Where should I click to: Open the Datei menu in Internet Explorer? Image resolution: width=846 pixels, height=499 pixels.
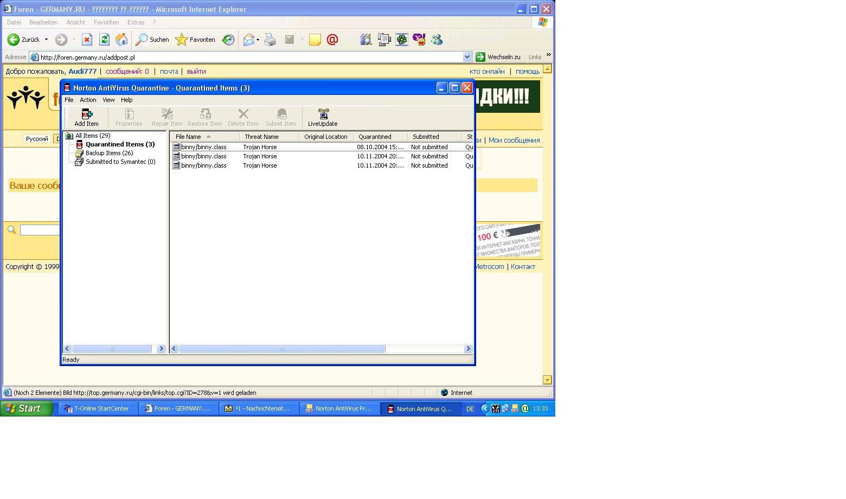coord(14,22)
